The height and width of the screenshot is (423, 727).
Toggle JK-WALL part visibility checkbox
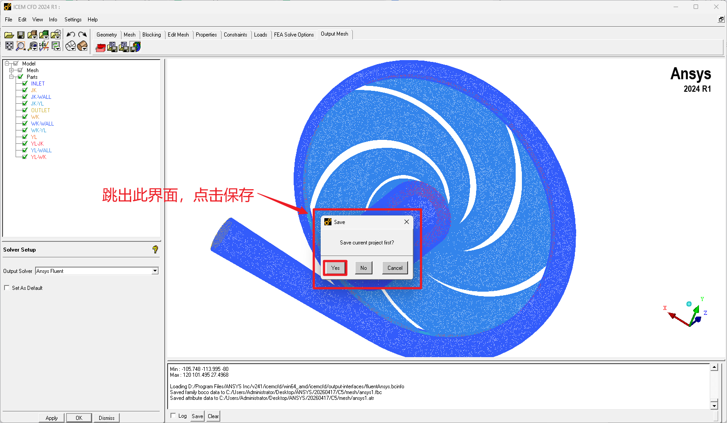(x=25, y=97)
